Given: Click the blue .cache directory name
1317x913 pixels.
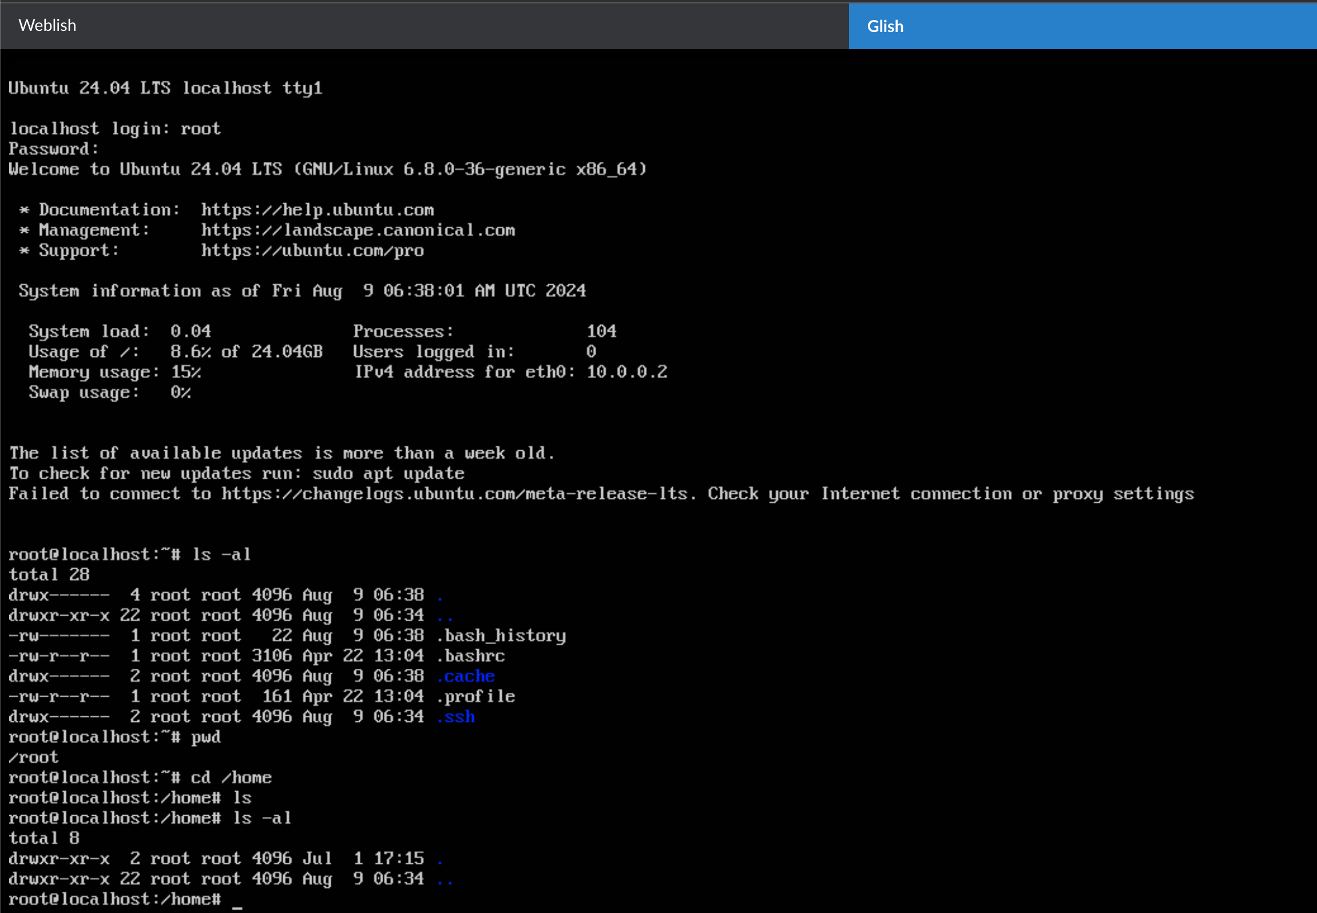Looking at the screenshot, I should pos(466,676).
